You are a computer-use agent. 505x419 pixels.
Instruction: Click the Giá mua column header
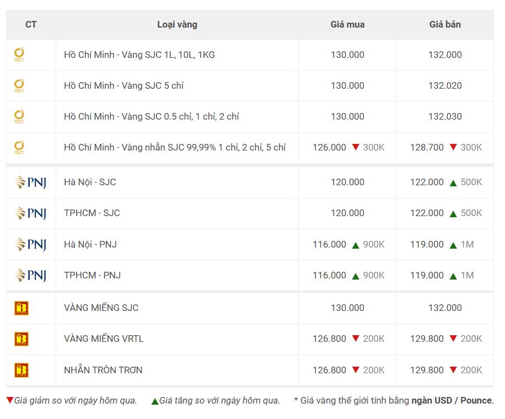pos(347,24)
